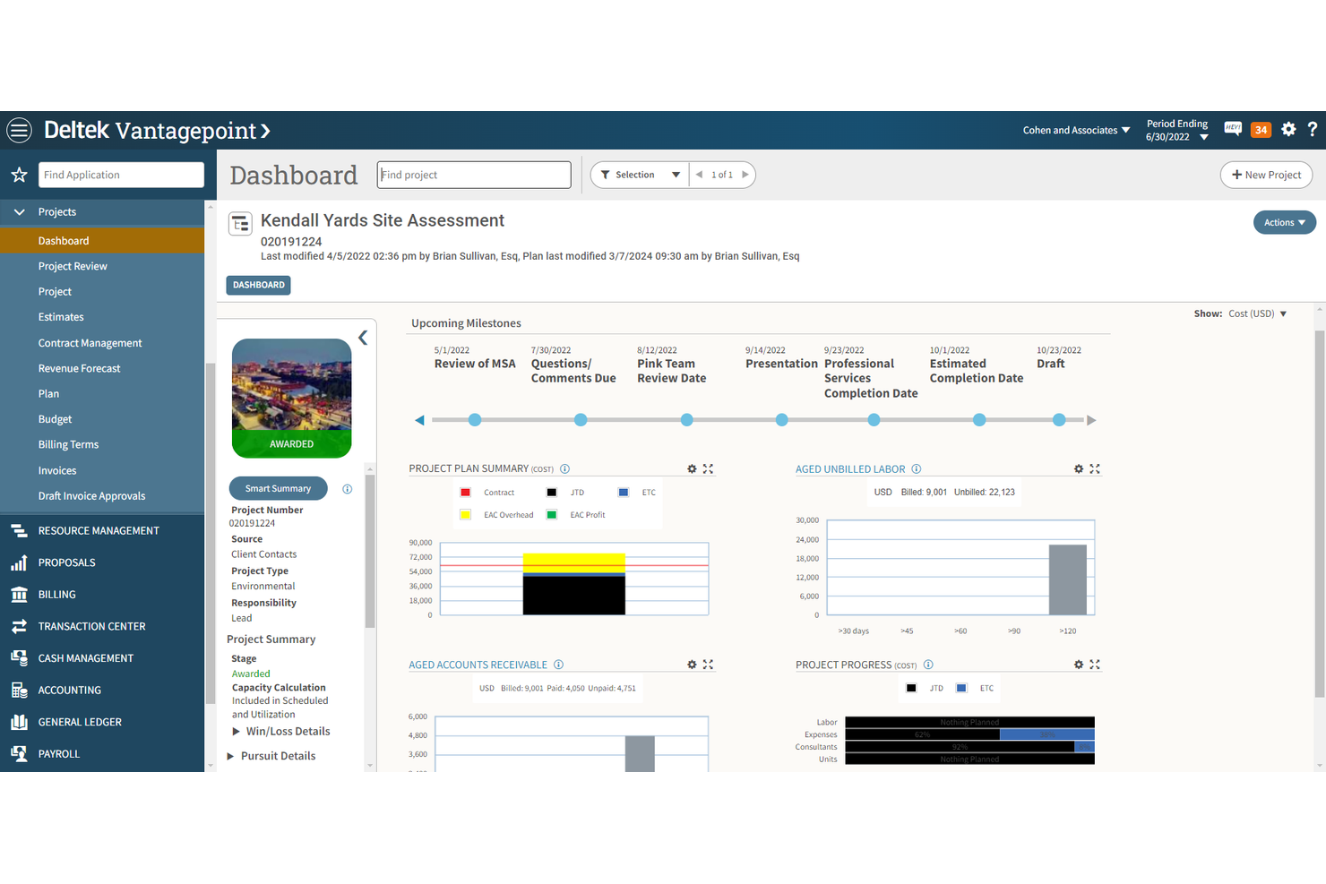
Task: Open notifications showing 34 alerts
Action: [1261, 129]
